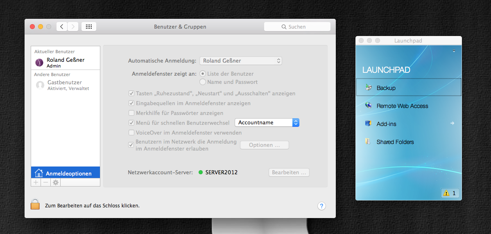Image resolution: width=491 pixels, height=234 pixels.
Task: Click Roland Geßner's avatar picture
Action: [x=39, y=63]
